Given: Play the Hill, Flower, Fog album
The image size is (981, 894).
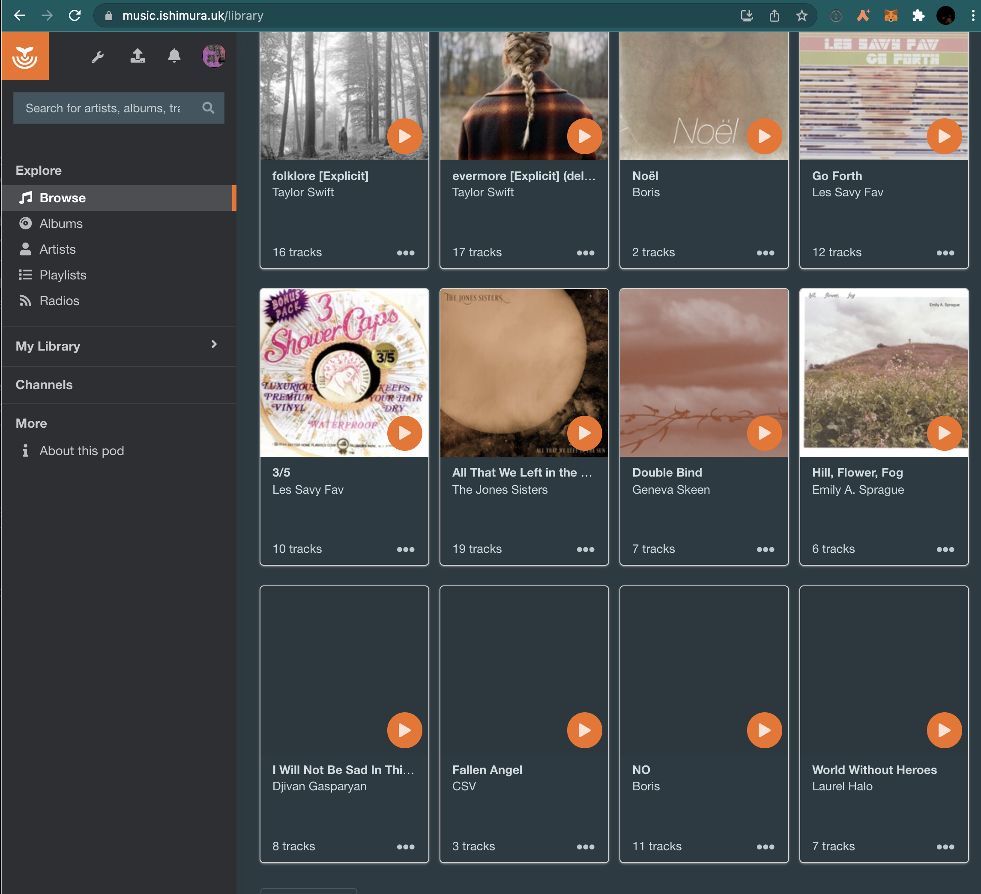Looking at the screenshot, I should tap(945, 433).
